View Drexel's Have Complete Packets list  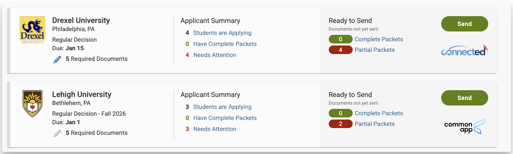(x=225, y=44)
